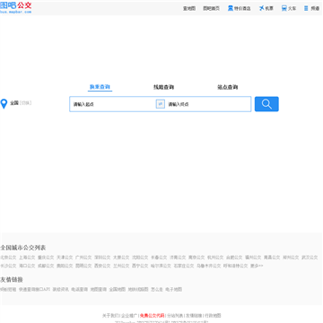Open 济南公交 link
Screen dimensions: 323x323
pyautogui.click(x=178, y=258)
